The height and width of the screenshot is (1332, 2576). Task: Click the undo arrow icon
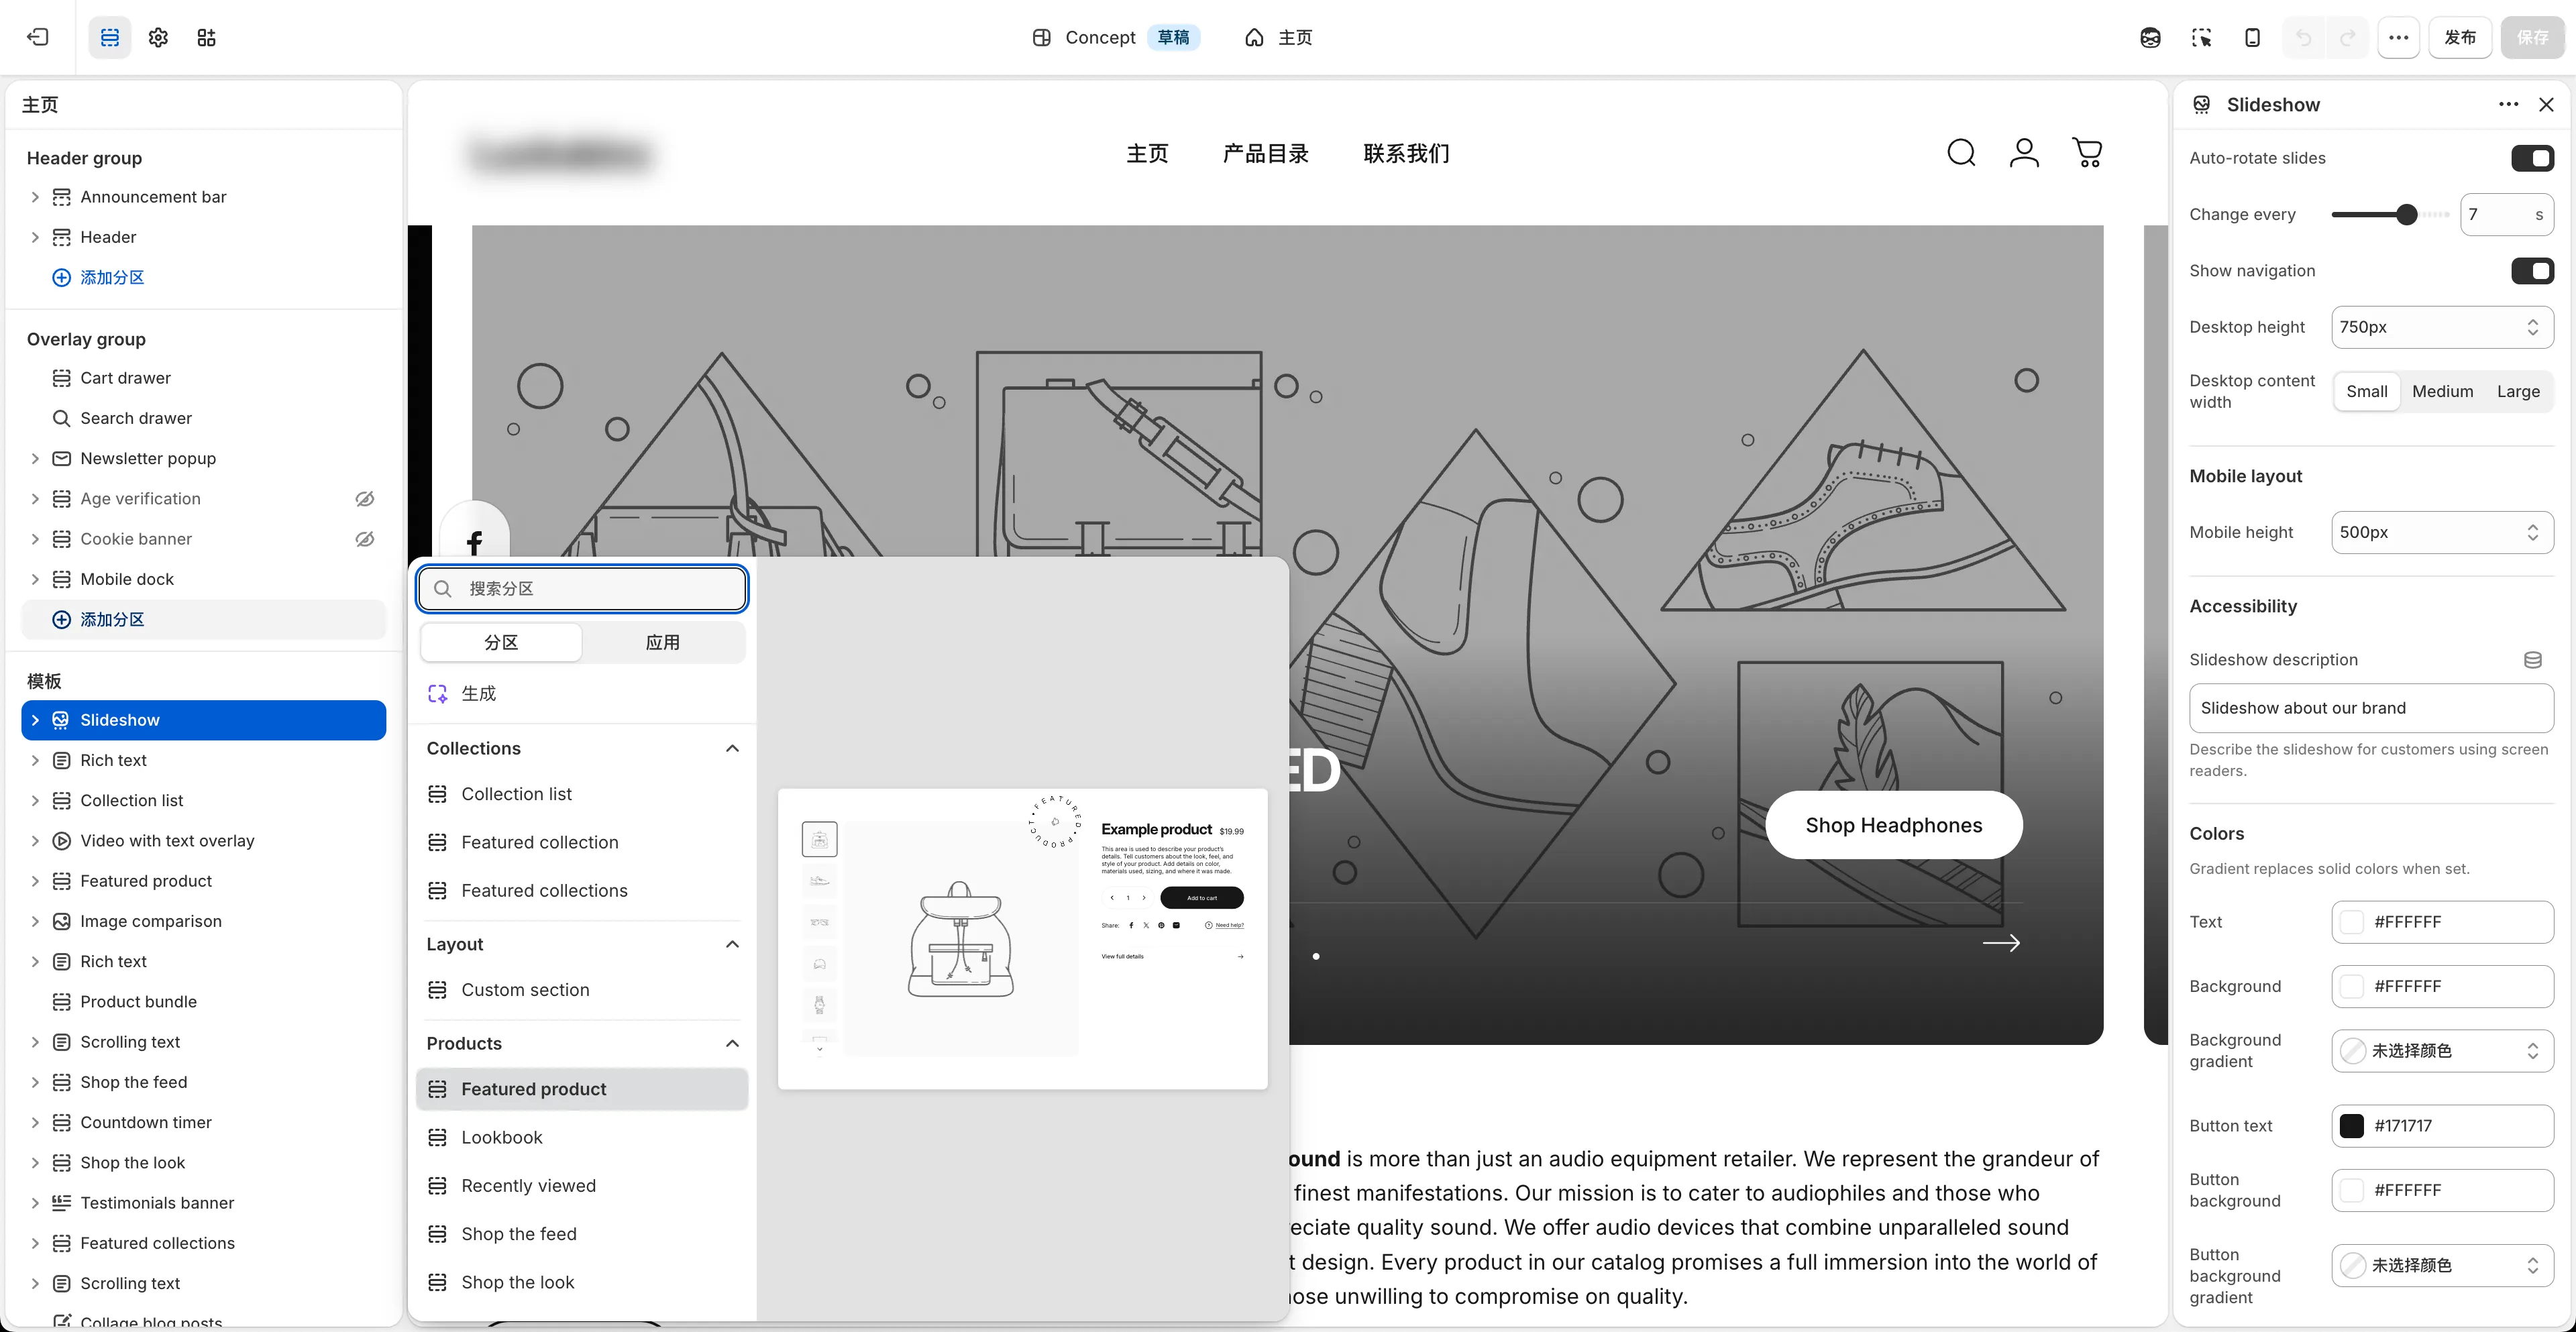(2304, 37)
